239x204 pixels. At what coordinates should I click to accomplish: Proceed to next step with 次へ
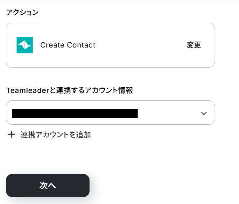click(x=48, y=185)
